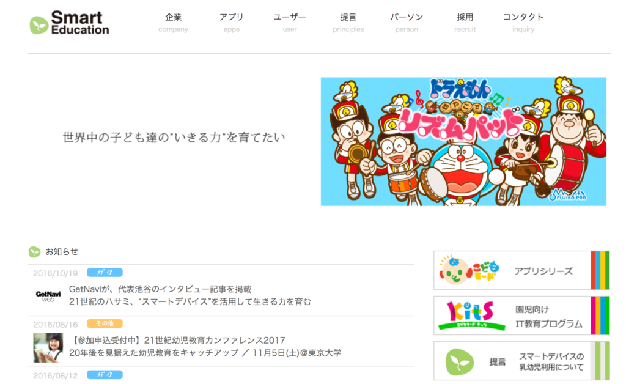The height and width of the screenshot is (384, 626).
Task: Open the パーソン person menu item
Action: point(407,23)
